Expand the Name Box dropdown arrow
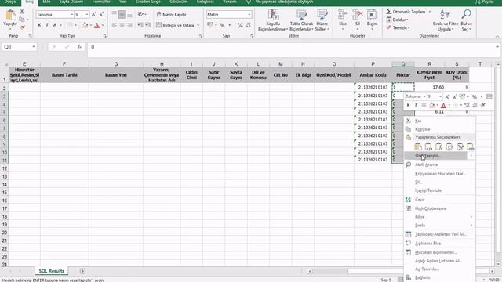 [33, 47]
